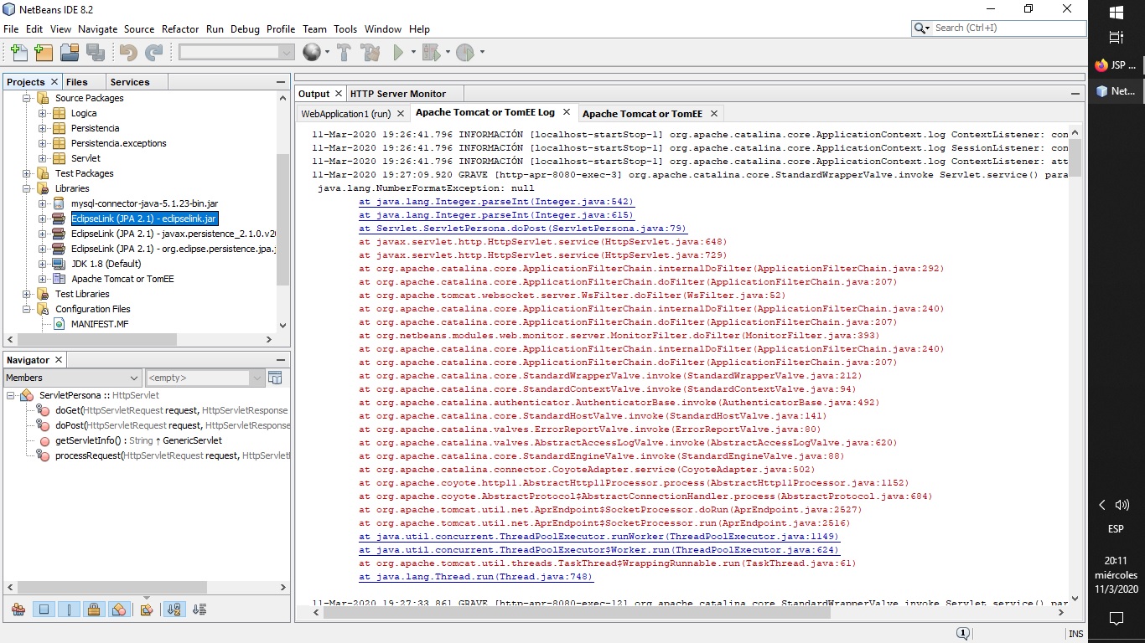Toggle Sort by Name in Navigator

[x=174, y=610]
